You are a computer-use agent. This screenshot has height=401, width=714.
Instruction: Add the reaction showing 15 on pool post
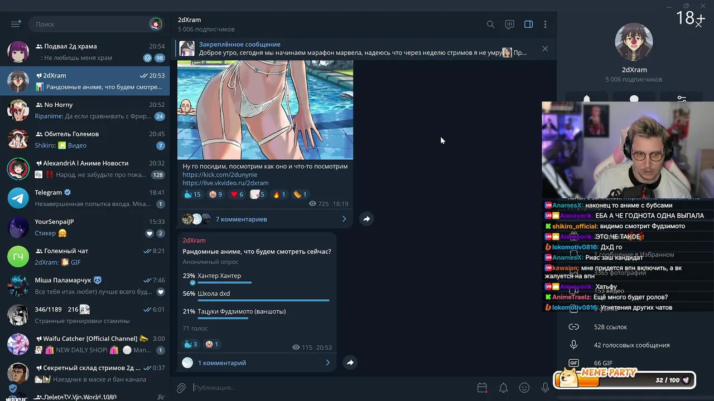tap(192, 194)
